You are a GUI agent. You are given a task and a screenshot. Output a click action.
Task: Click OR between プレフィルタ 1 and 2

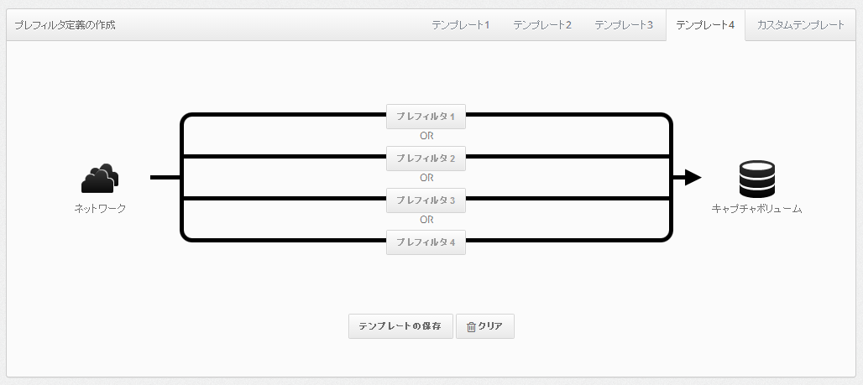[x=426, y=137]
